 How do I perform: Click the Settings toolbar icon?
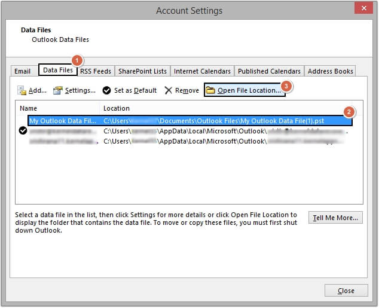point(58,90)
